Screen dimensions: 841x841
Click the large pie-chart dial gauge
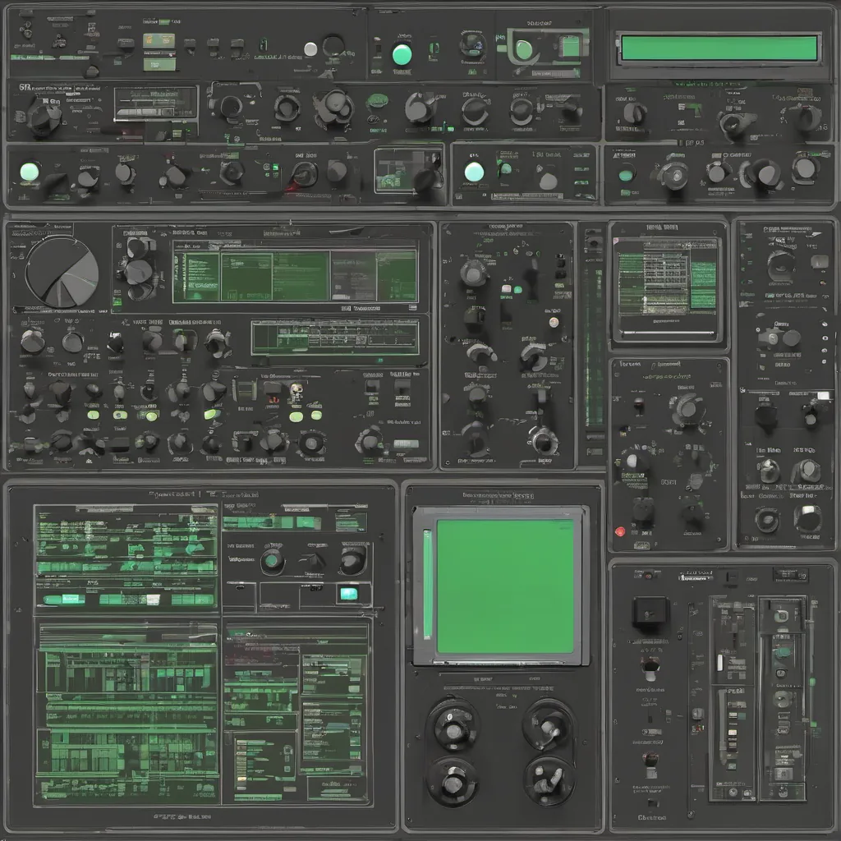click(62, 273)
